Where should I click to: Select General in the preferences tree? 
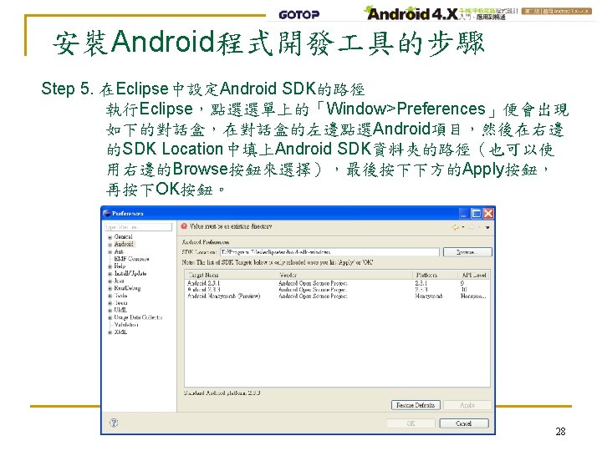click(x=123, y=236)
